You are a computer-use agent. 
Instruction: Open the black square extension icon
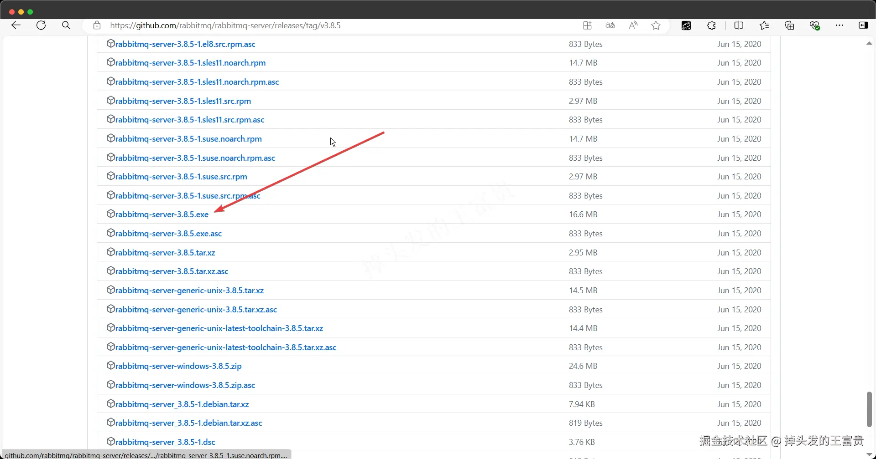tap(686, 25)
